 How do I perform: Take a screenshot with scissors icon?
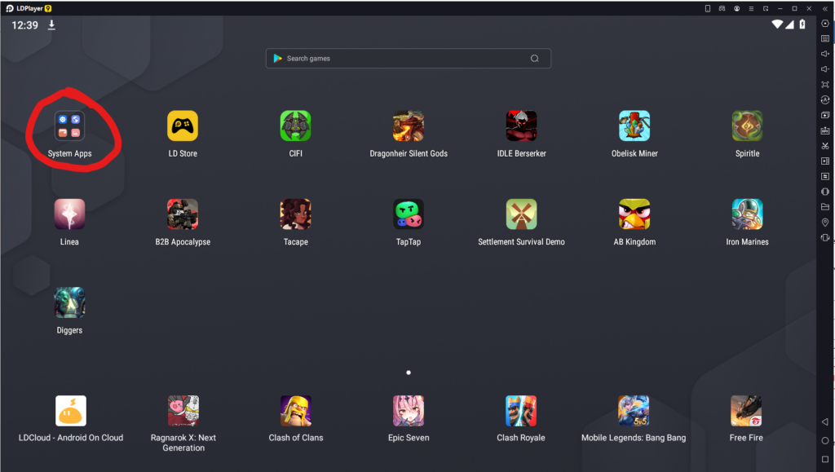825,146
